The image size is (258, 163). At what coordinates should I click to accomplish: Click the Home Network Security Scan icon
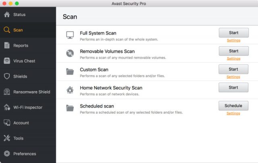[x=70, y=90]
